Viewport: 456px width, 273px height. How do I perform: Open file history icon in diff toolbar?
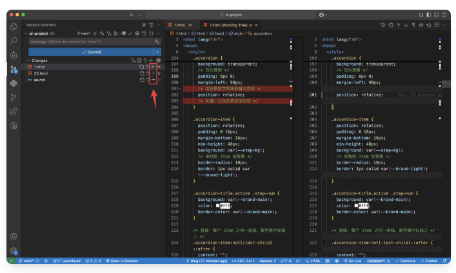(383, 25)
